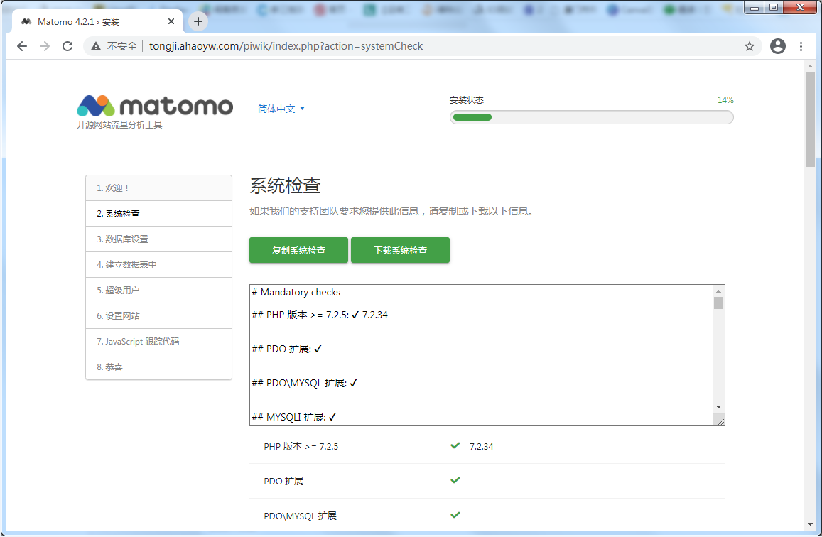Viewport: 822px width, 537px height.
Task: Click the PDO 扩展 table label
Action: pyautogui.click(x=283, y=481)
